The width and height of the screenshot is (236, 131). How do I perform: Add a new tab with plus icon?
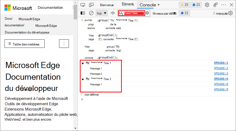click(x=159, y=5)
